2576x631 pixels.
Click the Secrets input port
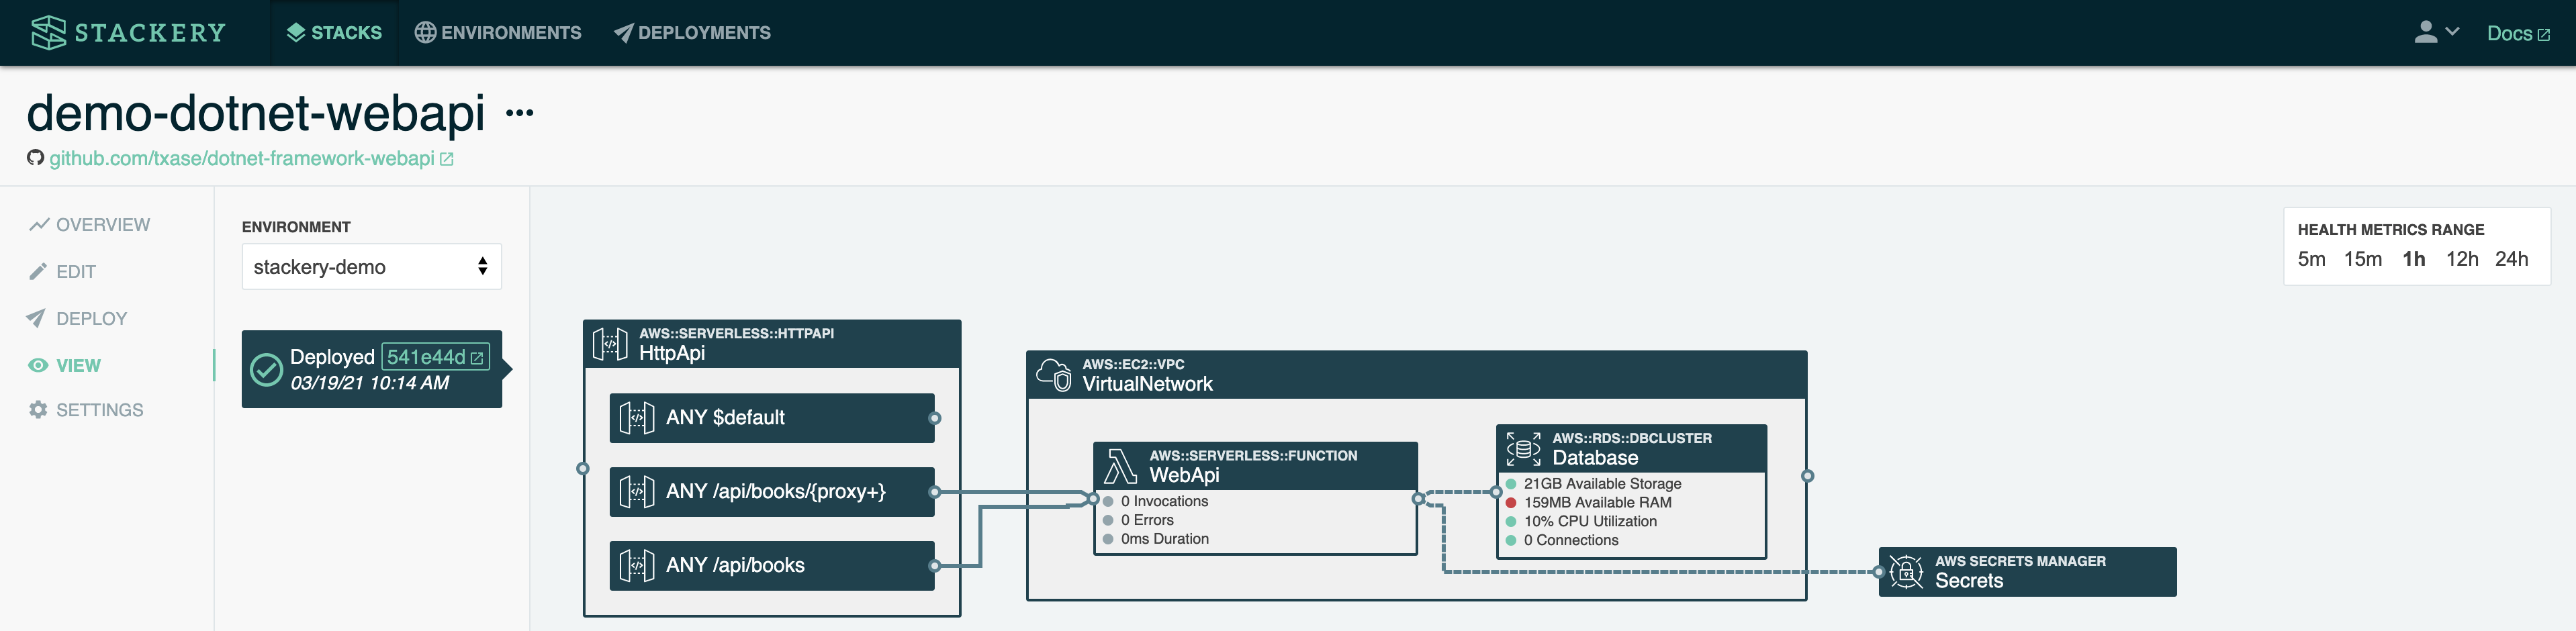tap(1879, 572)
